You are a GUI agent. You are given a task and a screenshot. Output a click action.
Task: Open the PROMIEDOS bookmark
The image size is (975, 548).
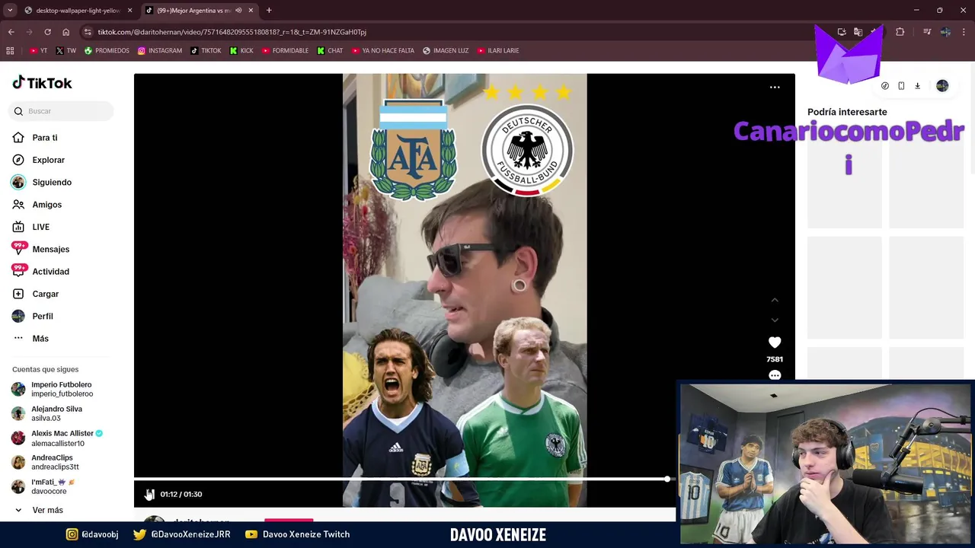pos(107,51)
